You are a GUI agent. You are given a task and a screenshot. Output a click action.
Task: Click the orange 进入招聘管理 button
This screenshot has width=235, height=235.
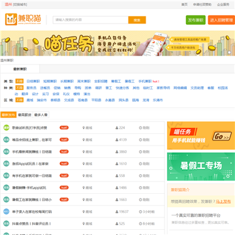(x=221, y=20)
